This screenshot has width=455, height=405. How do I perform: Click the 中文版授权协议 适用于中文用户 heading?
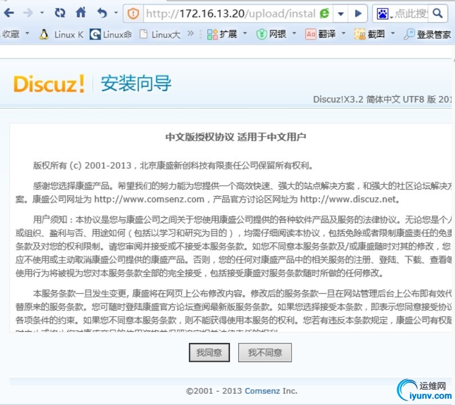click(235, 137)
